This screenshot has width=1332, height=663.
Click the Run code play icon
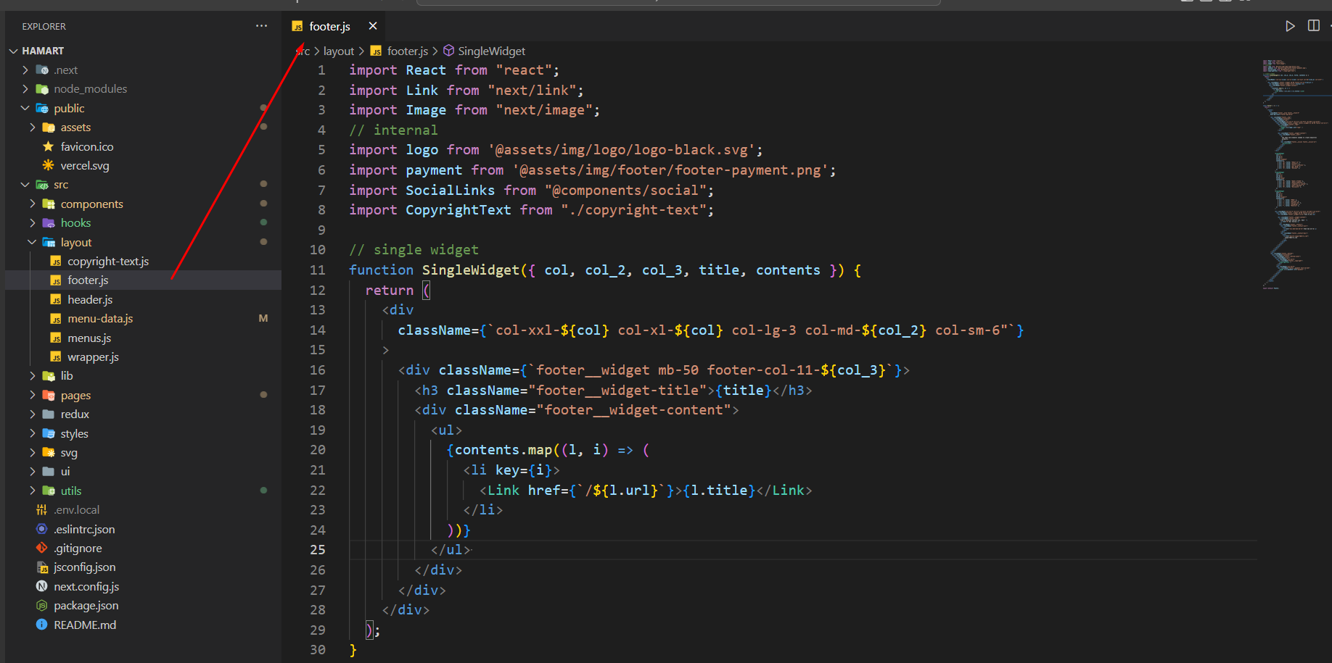pos(1290,26)
